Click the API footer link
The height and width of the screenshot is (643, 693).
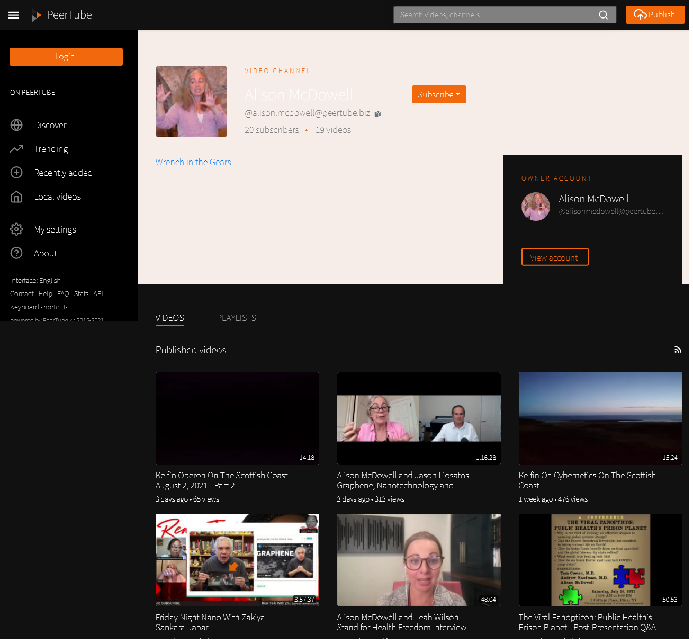coord(98,293)
